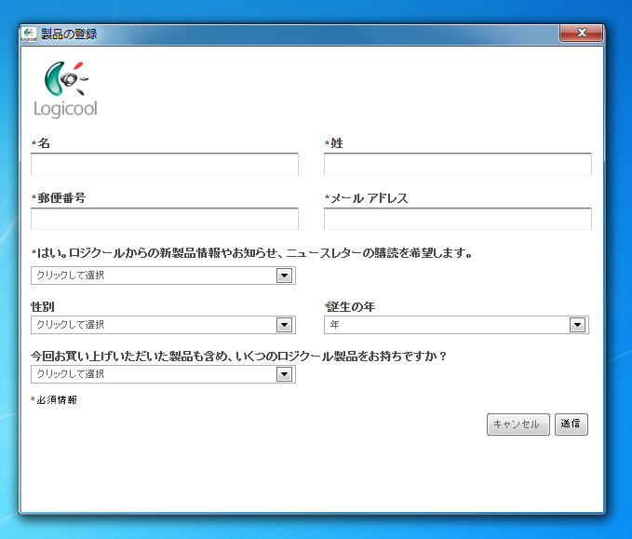This screenshot has height=539, width=632.
Task: Click into the メール アドレス field
Action: pyautogui.click(x=457, y=219)
